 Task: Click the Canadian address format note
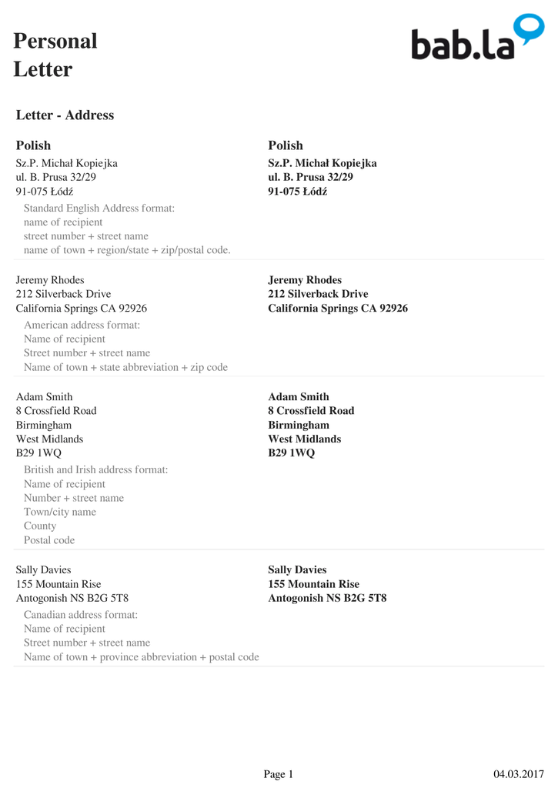pos(81,615)
